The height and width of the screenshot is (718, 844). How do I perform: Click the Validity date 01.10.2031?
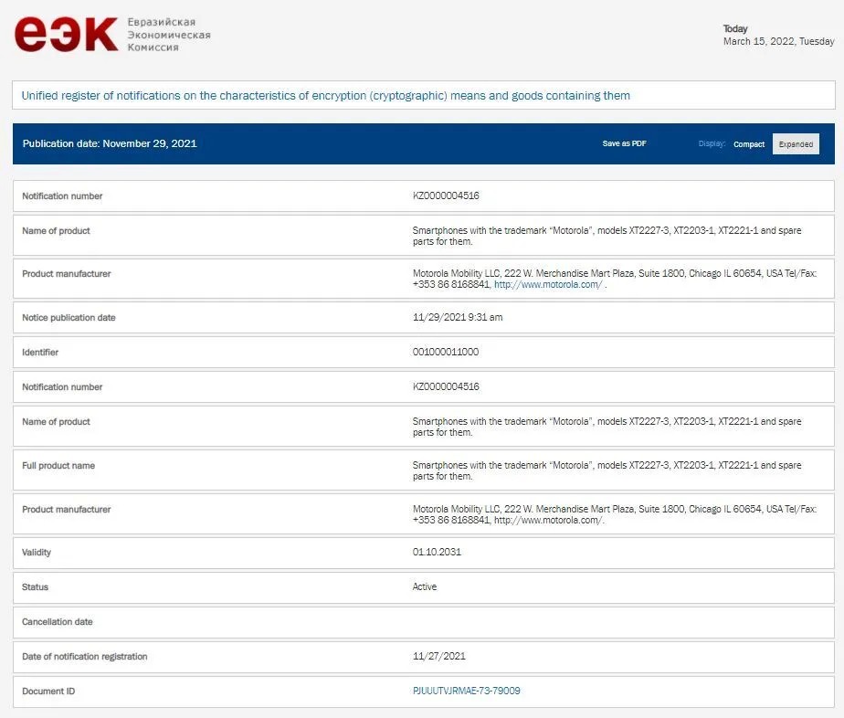coord(430,552)
